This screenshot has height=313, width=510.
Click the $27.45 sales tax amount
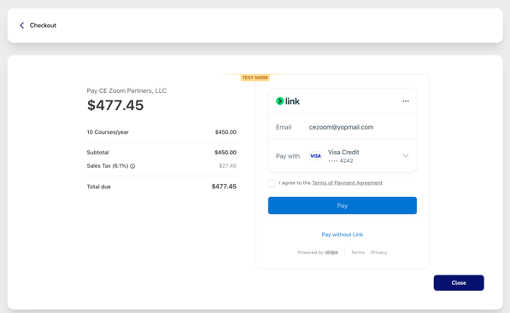[228, 166]
